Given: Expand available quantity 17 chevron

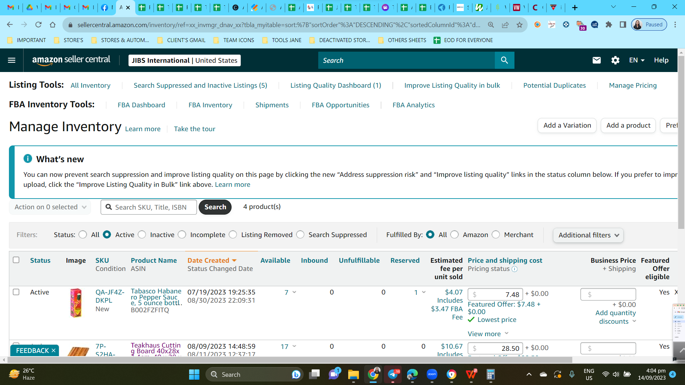Looking at the screenshot, I should (294, 346).
